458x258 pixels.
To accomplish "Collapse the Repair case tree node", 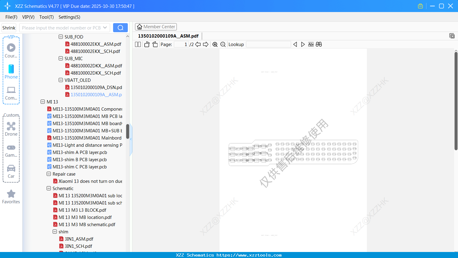I will coord(49,174).
